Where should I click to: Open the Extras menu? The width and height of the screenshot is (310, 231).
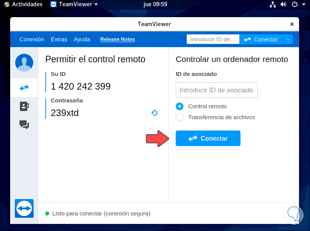click(x=59, y=39)
